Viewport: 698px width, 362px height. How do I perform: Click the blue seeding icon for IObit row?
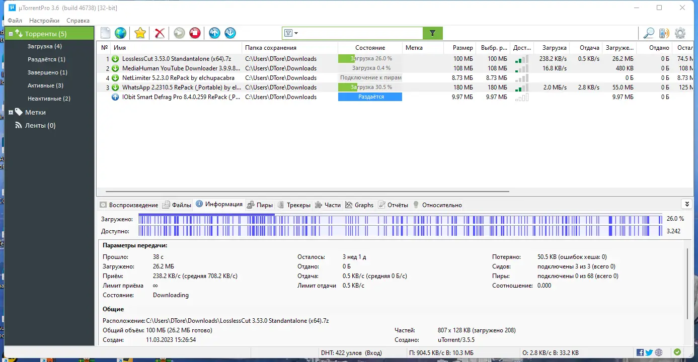click(x=115, y=97)
